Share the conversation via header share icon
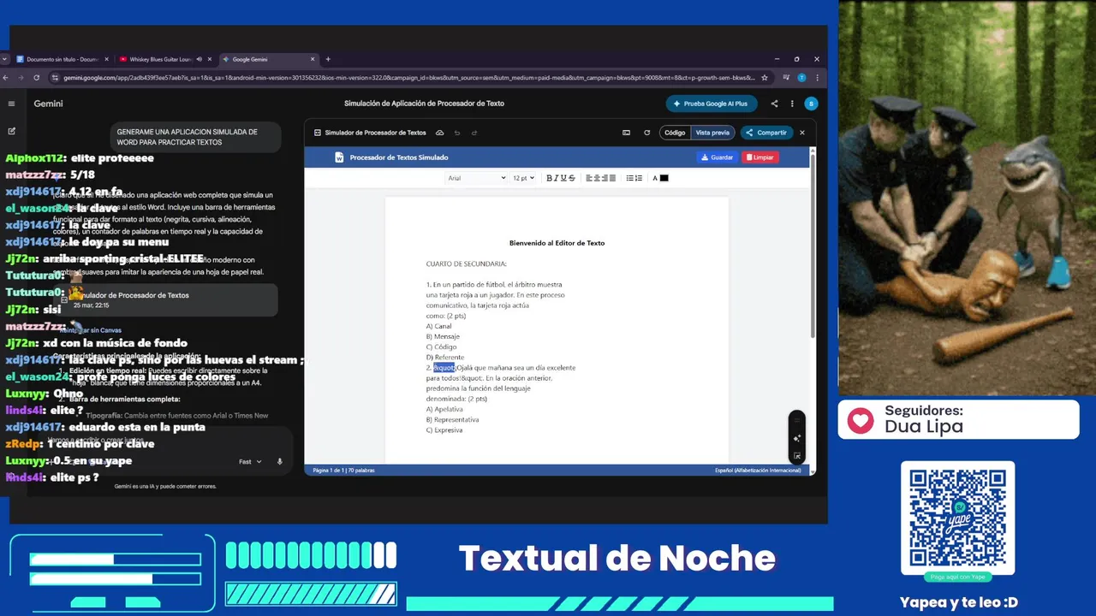Screen dimensions: 1096x616 774,104
